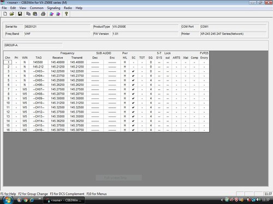Toggle the SC checkmark for channel 16
Screen dimensions: 273x204
tap(133, 130)
